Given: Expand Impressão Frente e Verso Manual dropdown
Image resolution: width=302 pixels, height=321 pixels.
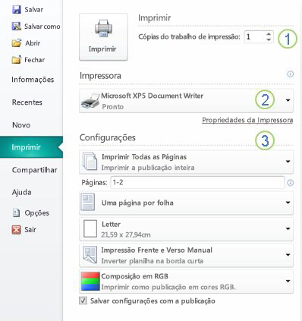Looking at the screenshot, I should point(288,255).
